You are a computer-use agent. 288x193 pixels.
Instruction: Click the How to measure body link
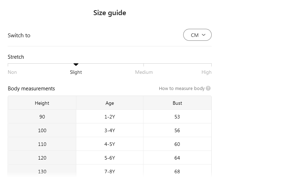click(181, 89)
